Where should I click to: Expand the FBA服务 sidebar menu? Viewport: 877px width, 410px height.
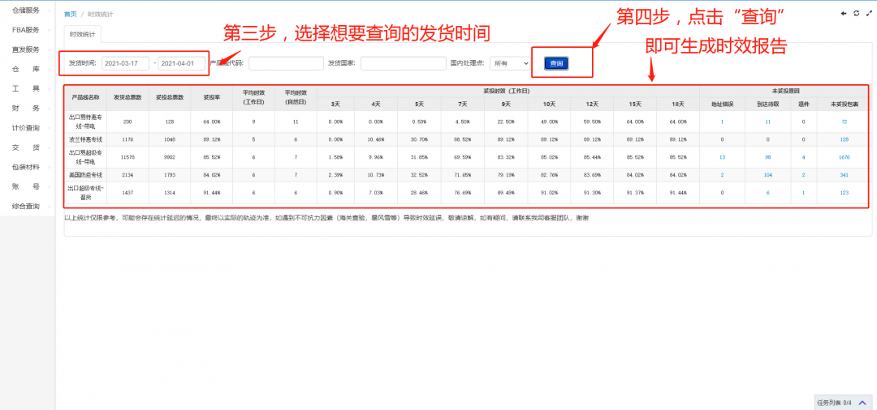(28, 29)
